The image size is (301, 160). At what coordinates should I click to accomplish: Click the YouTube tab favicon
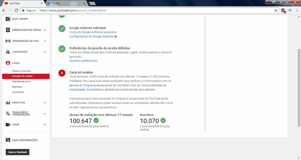[6, 3]
